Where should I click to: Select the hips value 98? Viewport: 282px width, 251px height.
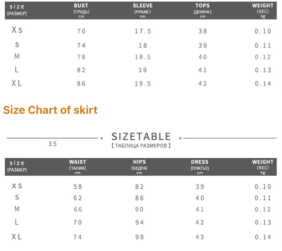[140, 237]
